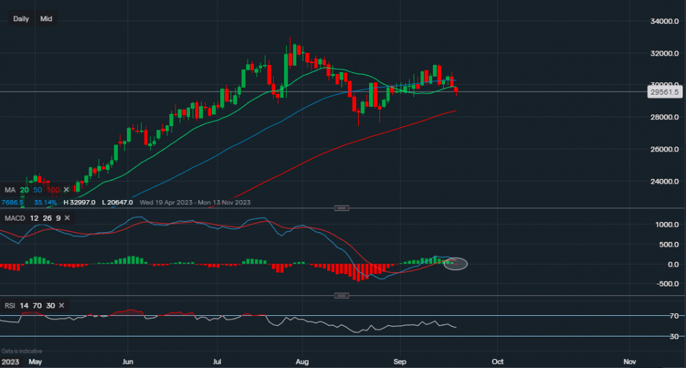Screen dimensions: 686x368
Task: Click the RSI overbought level value 70
Action: [37, 305]
